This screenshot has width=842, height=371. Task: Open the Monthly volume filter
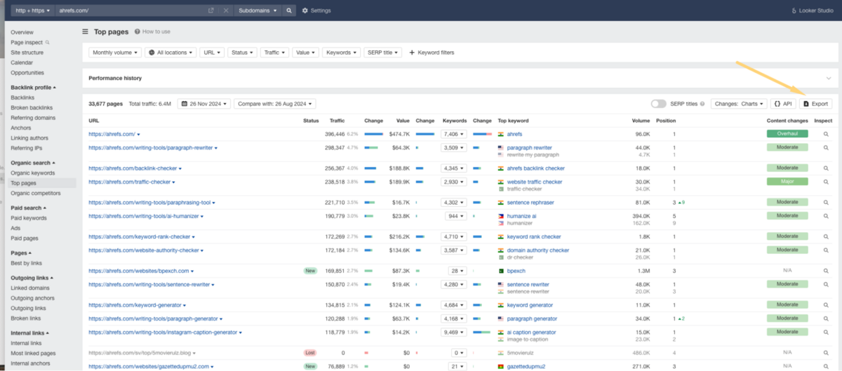[115, 53]
